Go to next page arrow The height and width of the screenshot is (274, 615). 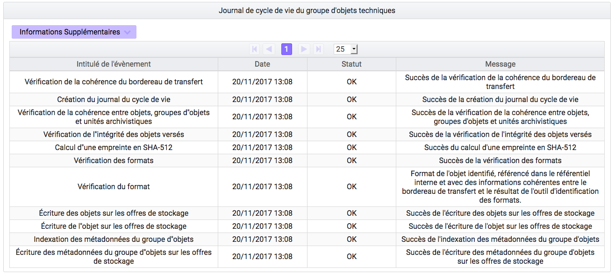(x=304, y=49)
